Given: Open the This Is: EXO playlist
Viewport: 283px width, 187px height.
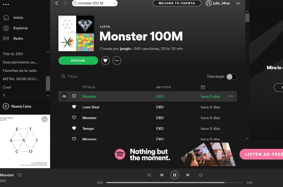Looking at the screenshot, I should pyautogui.click(x=13, y=54).
